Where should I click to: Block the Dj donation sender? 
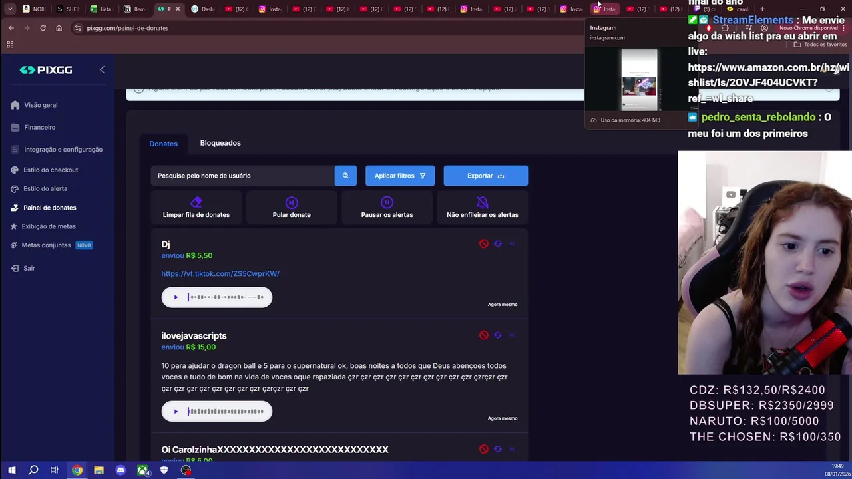click(484, 244)
